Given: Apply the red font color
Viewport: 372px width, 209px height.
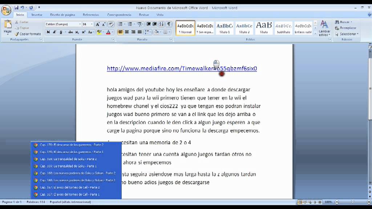Looking at the screenshot, I should coord(108,32).
